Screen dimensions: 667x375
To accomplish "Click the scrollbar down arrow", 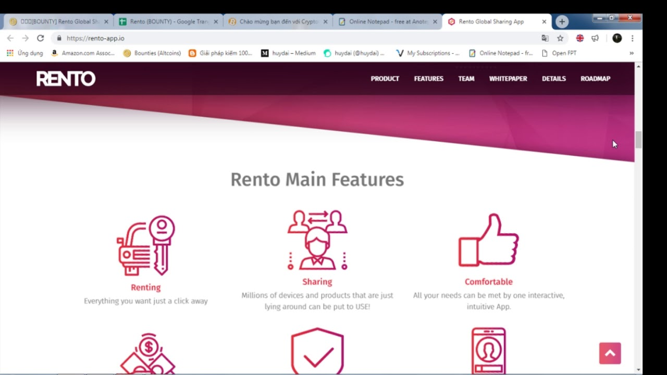I will tap(638, 370).
